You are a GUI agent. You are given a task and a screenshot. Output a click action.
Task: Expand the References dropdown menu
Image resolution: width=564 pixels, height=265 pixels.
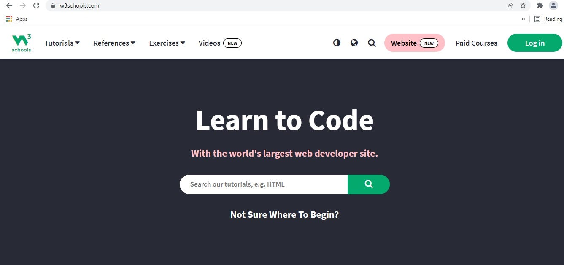(x=114, y=43)
